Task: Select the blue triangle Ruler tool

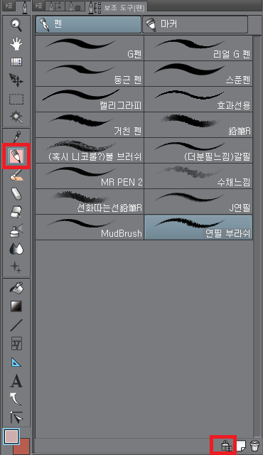Action: click(x=16, y=362)
